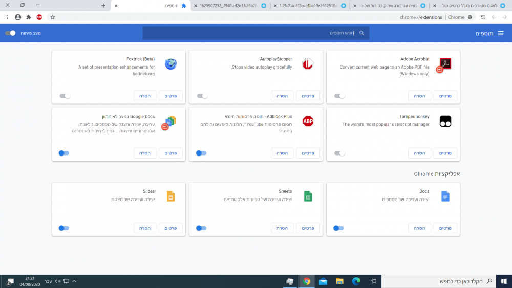Remove the Docs app
512x288 pixels.
[x=419, y=228]
